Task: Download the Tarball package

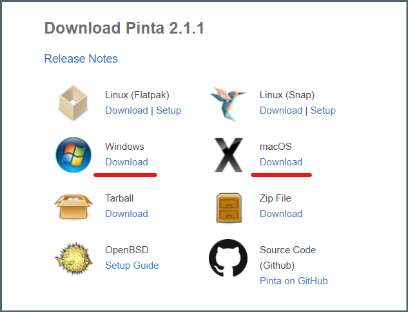Action: tap(126, 214)
